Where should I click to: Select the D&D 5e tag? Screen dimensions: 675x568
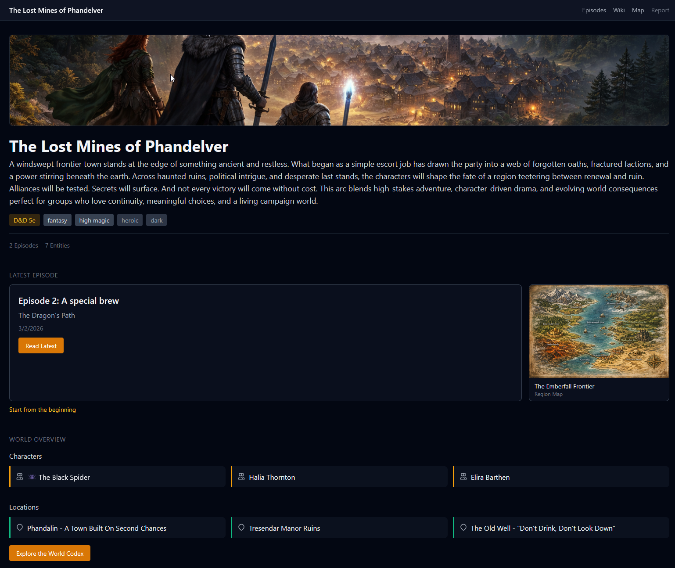tap(25, 220)
